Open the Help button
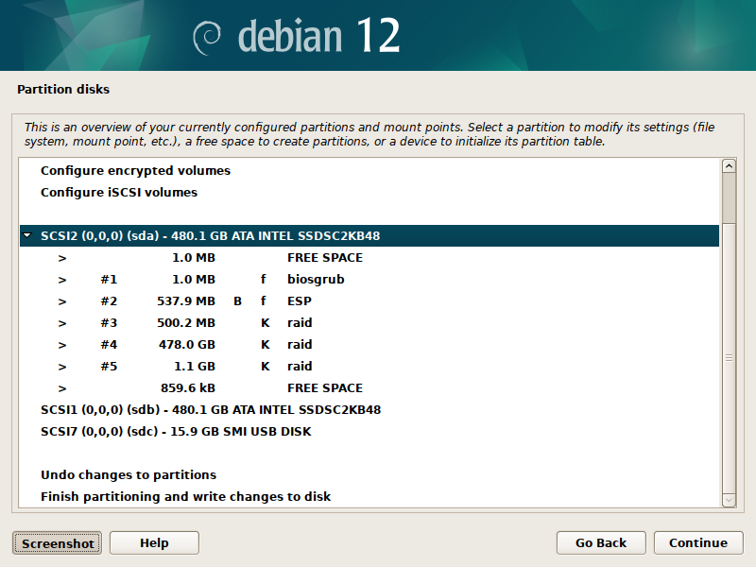756x567 pixels. [x=154, y=542]
